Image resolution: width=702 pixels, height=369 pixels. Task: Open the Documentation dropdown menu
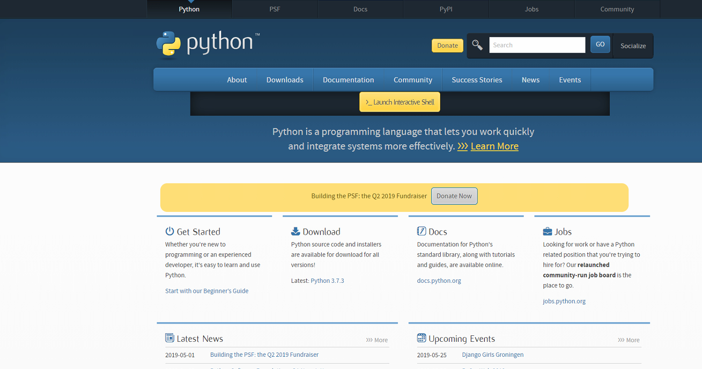[x=349, y=79]
